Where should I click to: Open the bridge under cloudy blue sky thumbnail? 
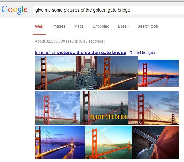tap(57, 108)
